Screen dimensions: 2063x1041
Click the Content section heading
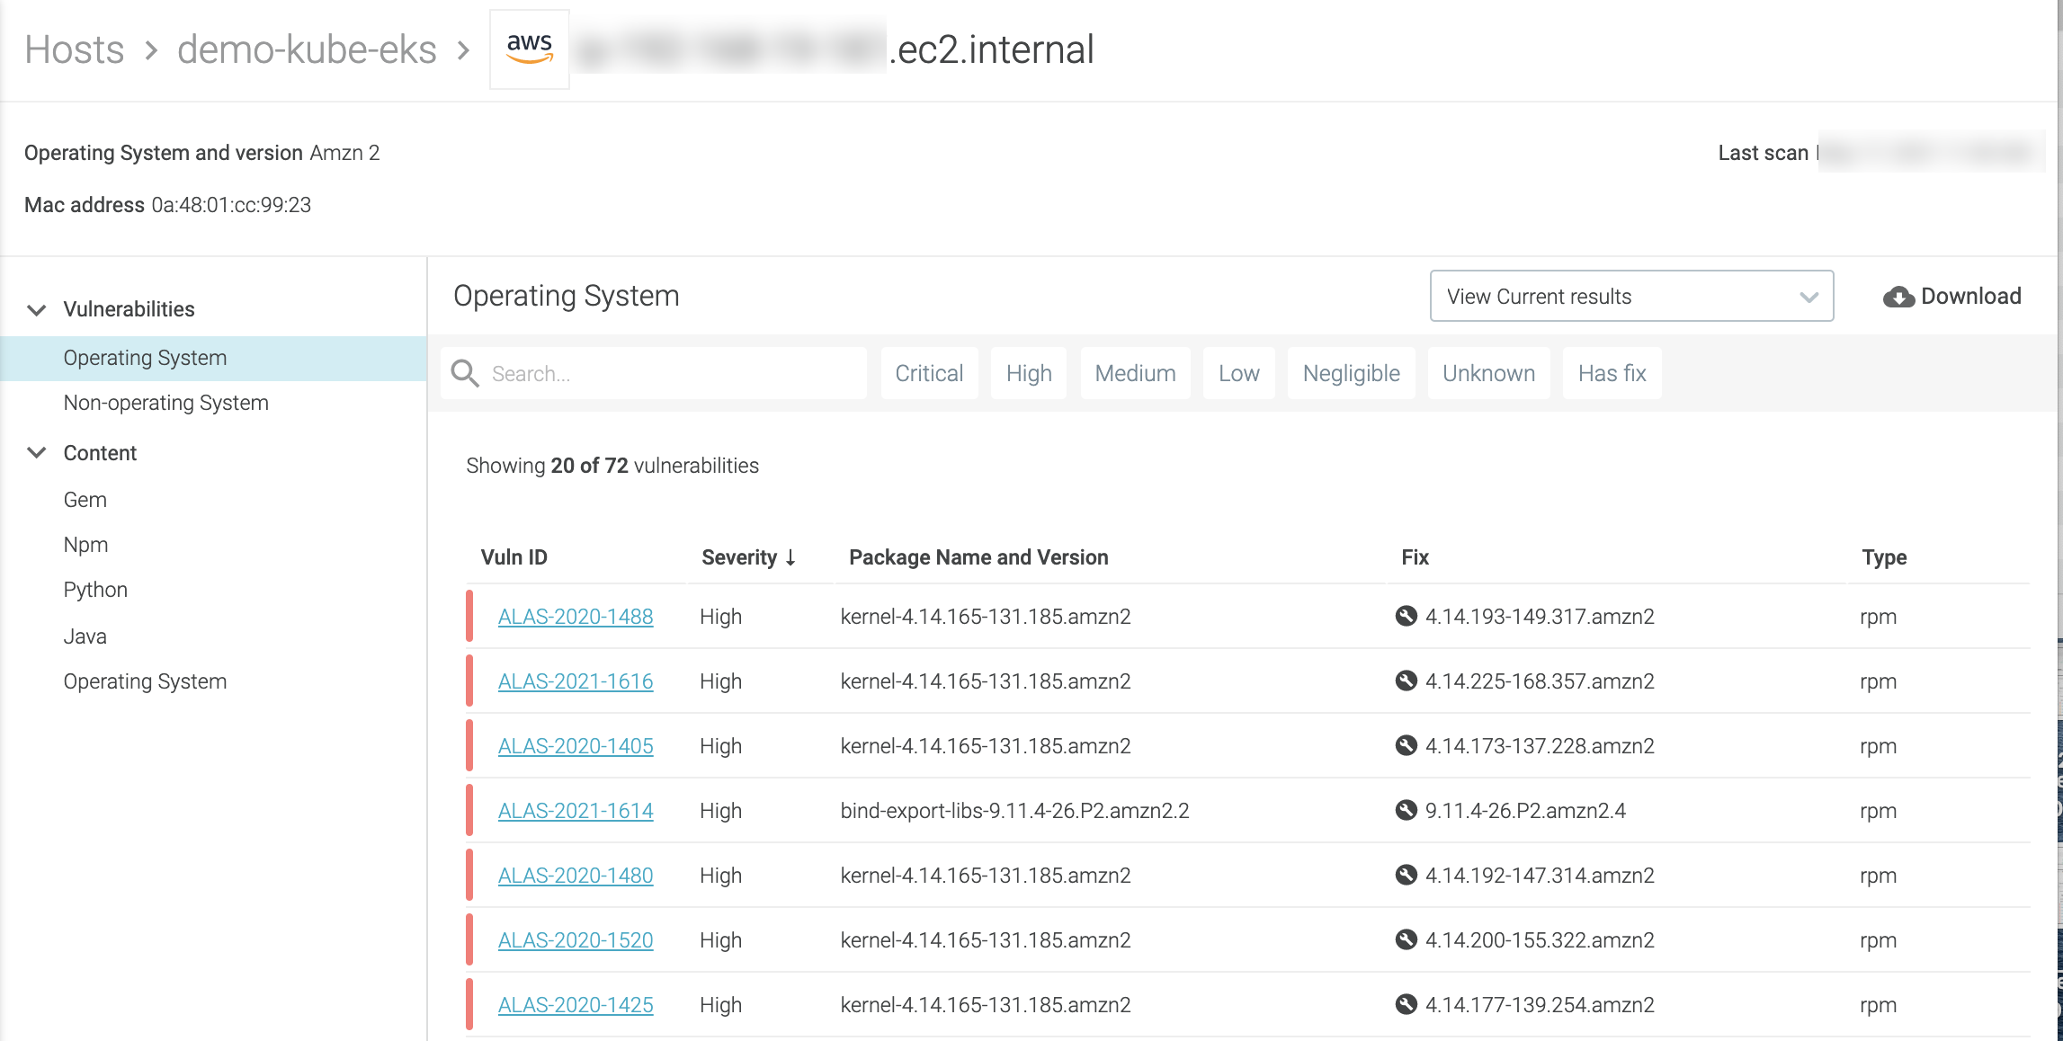click(100, 453)
